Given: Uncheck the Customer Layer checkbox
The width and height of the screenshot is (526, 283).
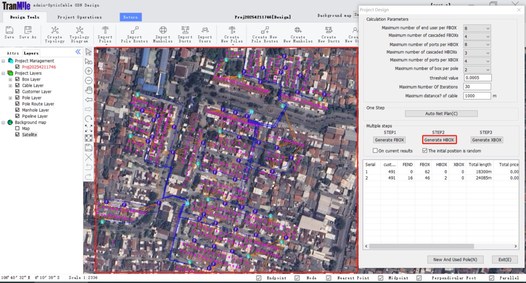Looking at the screenshot, I should (18, 92).
